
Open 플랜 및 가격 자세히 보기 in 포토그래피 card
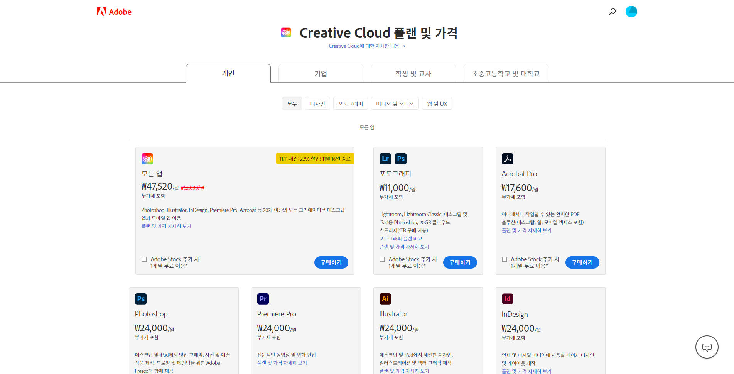click(x=404, y=247)
